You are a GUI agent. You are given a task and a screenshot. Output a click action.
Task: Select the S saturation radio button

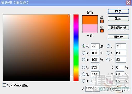click(83, 53)
